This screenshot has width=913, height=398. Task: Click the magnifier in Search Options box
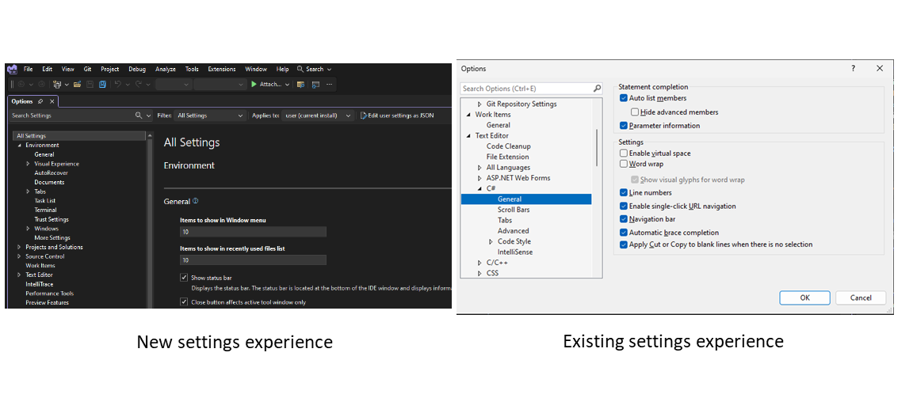click(x=597, y=89)
